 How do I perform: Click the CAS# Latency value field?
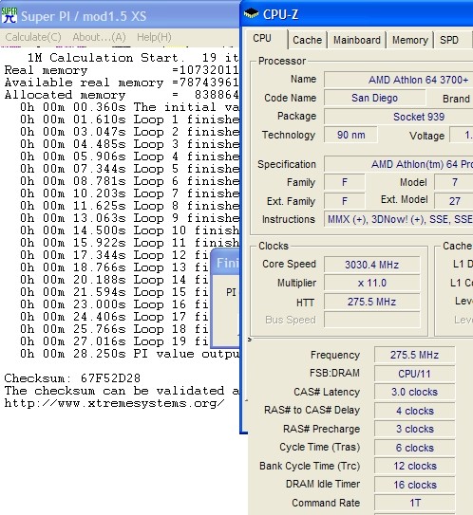[414, 392]
